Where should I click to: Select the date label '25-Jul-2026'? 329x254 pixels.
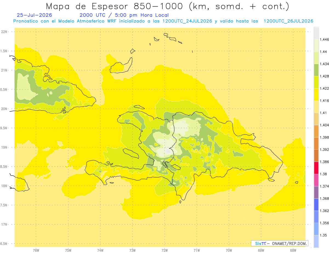34,15
